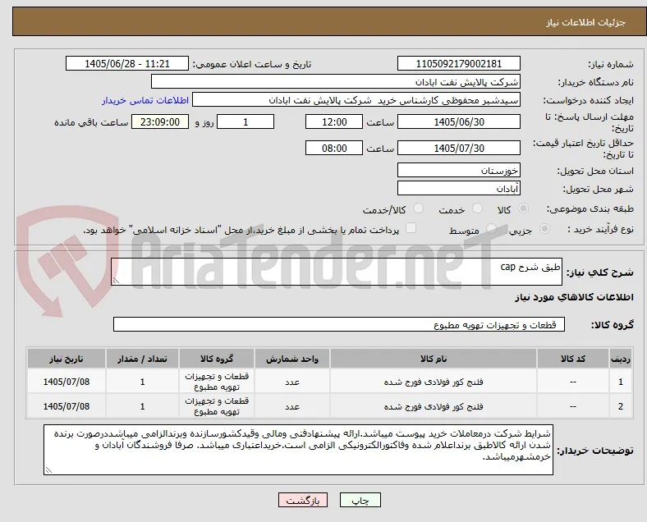647x522 pixels.
Task: Click the buyer notes text area
Action: [x=298, y=450]
